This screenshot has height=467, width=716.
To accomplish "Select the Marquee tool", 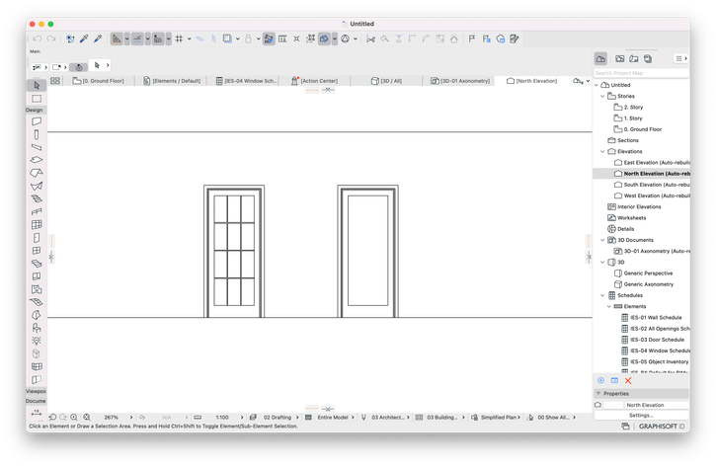I will 37,99.
